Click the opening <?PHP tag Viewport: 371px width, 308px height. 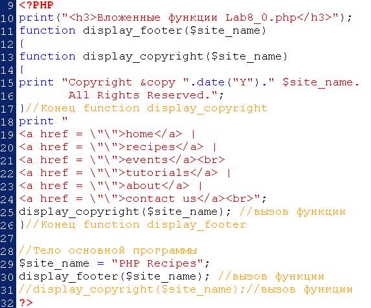36,5
